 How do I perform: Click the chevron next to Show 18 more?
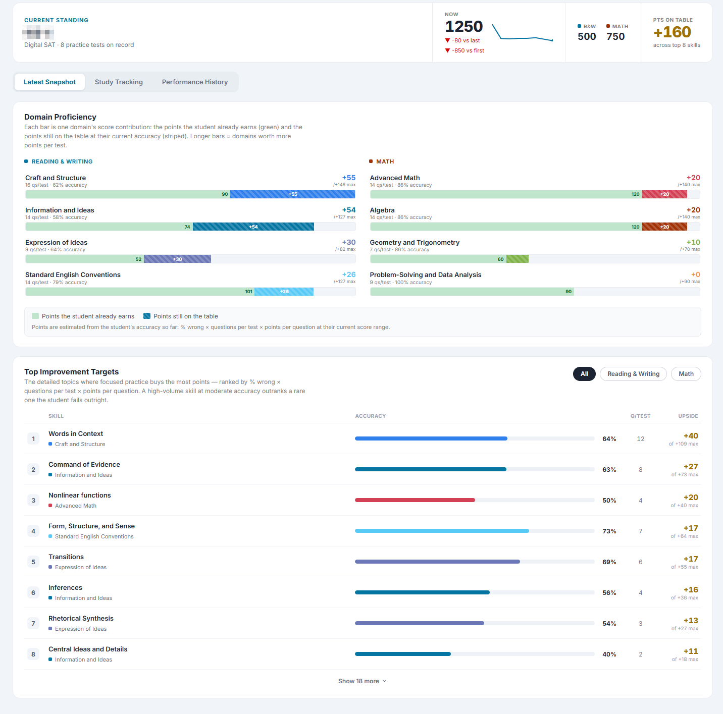[x=385, y=681]
